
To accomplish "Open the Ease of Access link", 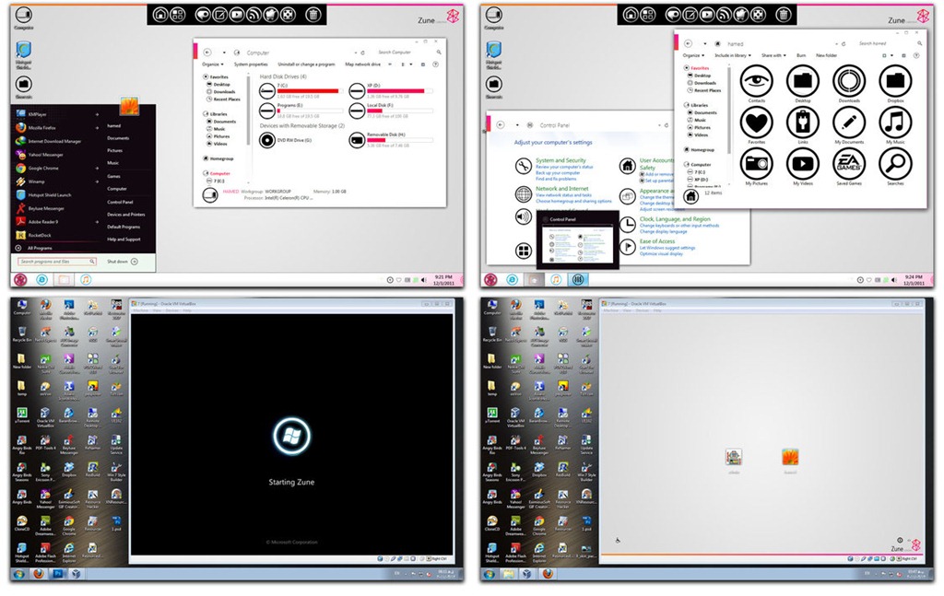I will pos(656,241).
